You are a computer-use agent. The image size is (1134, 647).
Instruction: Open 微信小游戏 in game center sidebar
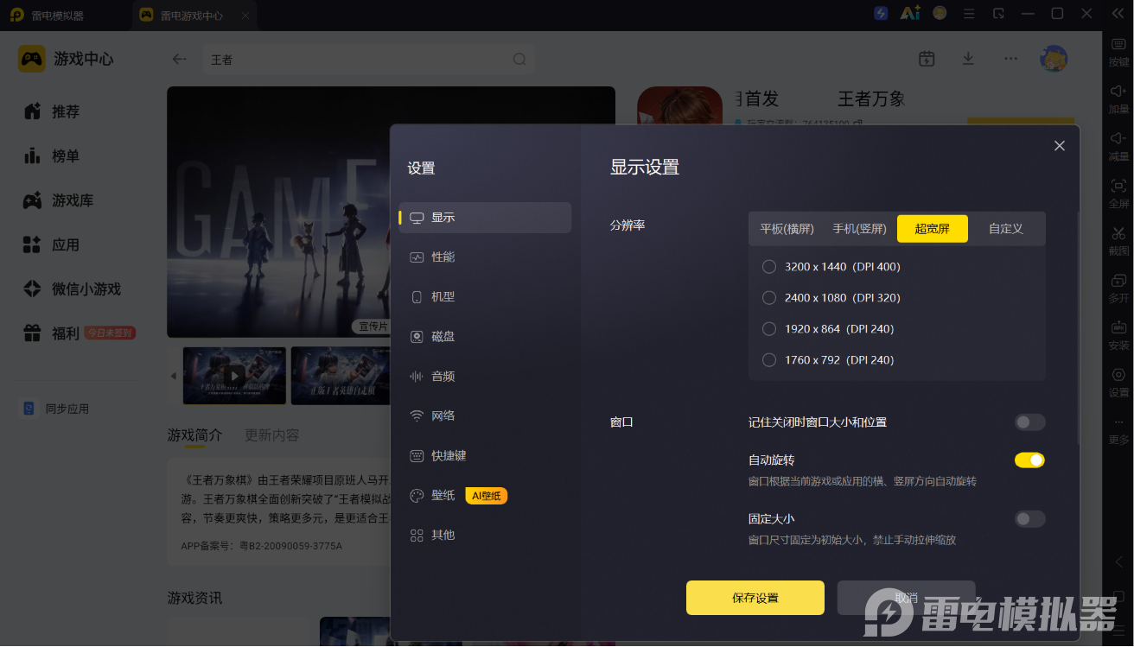(x=72, y=289)
